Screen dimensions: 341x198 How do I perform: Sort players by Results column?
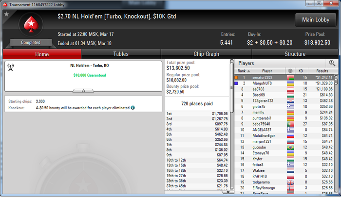[322, 71]
